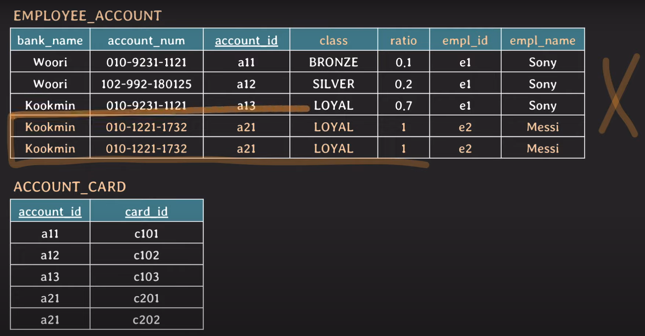Click Woori in the BRONZE row
This screenshot has width=645, height=336.
click(x=50, y=62)
